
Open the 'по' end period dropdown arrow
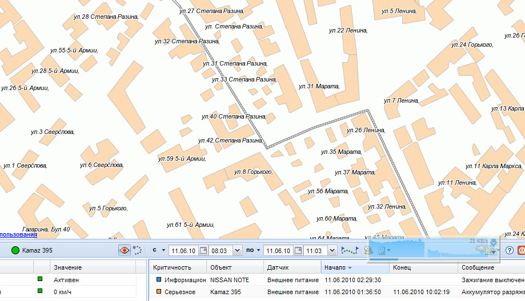click(258, 250)
